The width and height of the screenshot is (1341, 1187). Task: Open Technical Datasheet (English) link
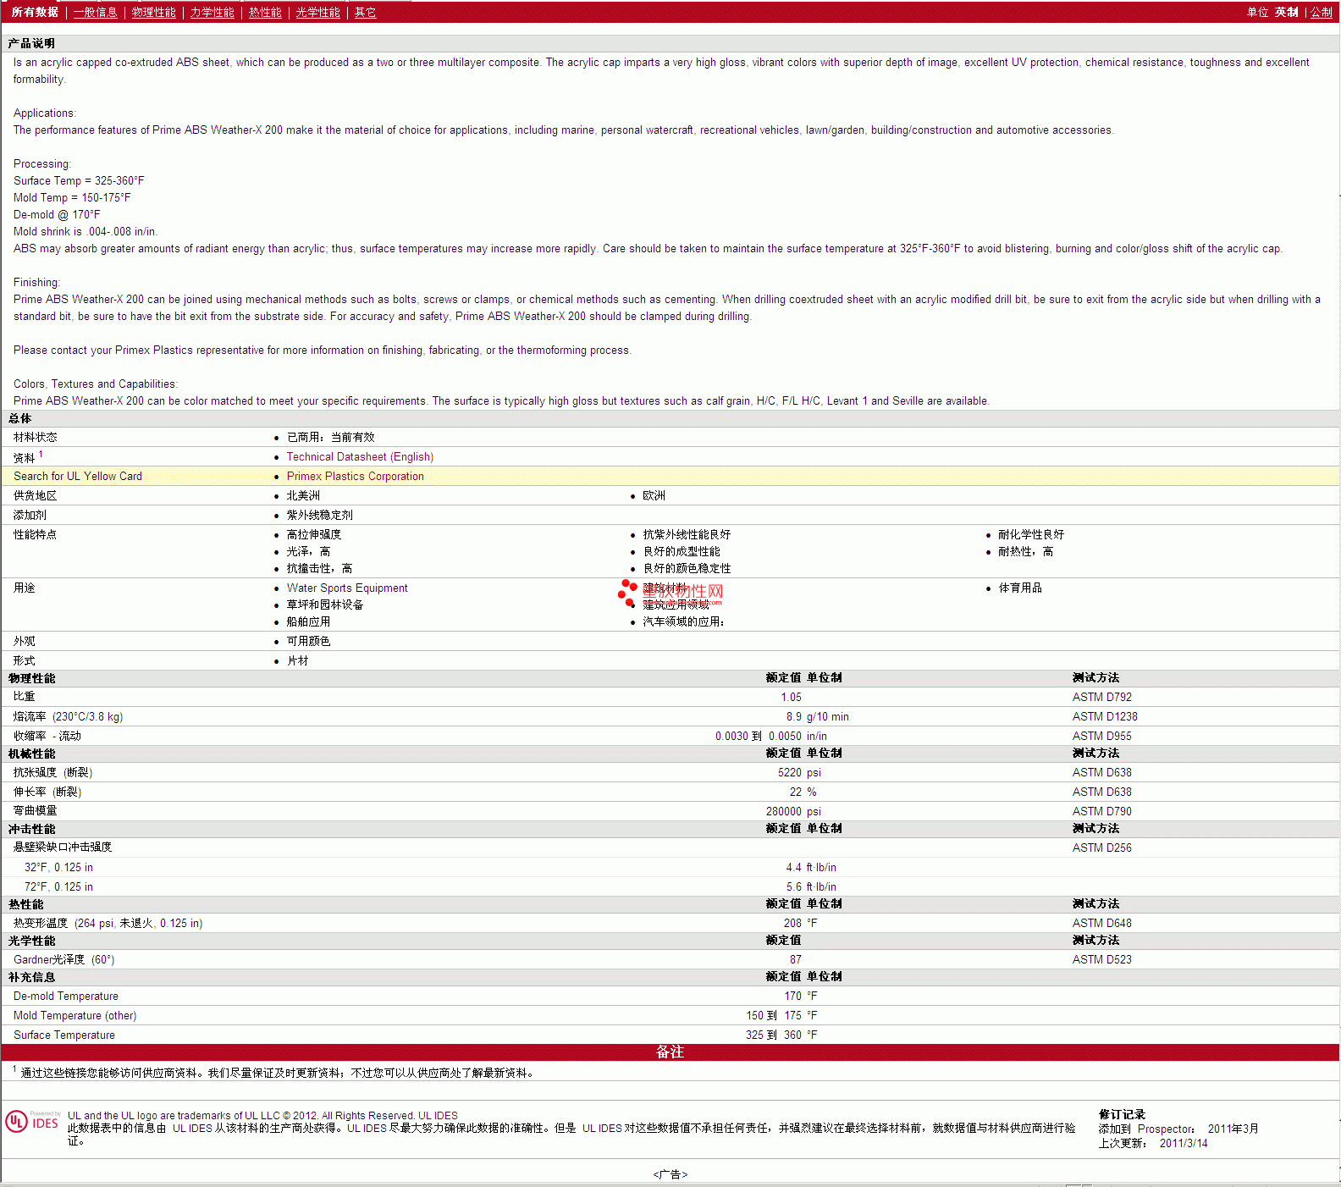click(360, 456)
